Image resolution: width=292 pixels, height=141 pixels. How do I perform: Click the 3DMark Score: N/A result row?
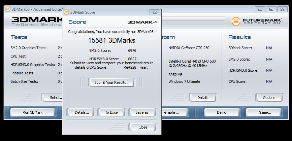click(251, 48)
